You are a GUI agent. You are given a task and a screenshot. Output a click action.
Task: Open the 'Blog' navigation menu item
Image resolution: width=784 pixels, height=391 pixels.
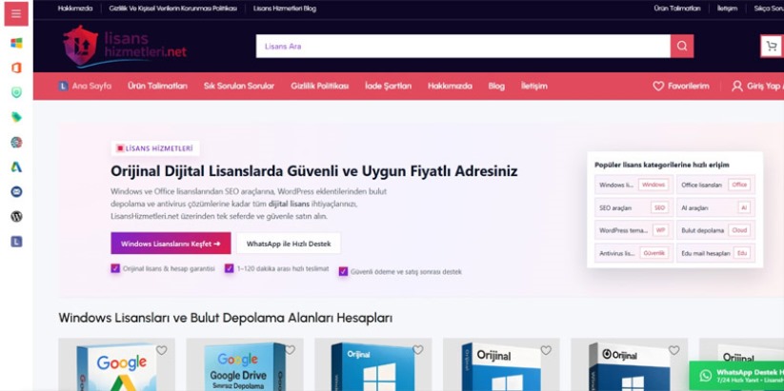pos(496,86)
